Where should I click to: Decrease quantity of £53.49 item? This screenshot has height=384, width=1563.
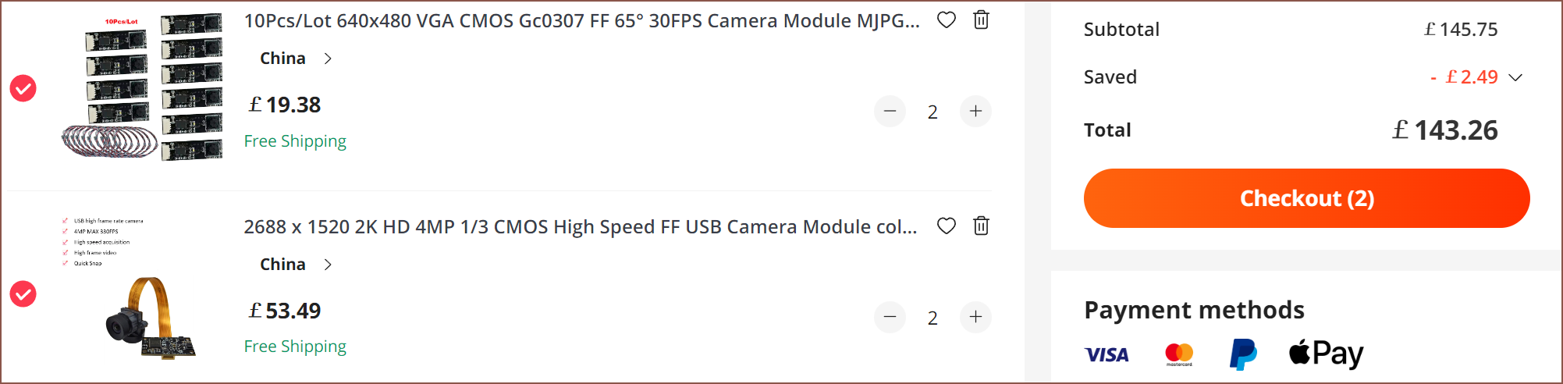(890, 317)
